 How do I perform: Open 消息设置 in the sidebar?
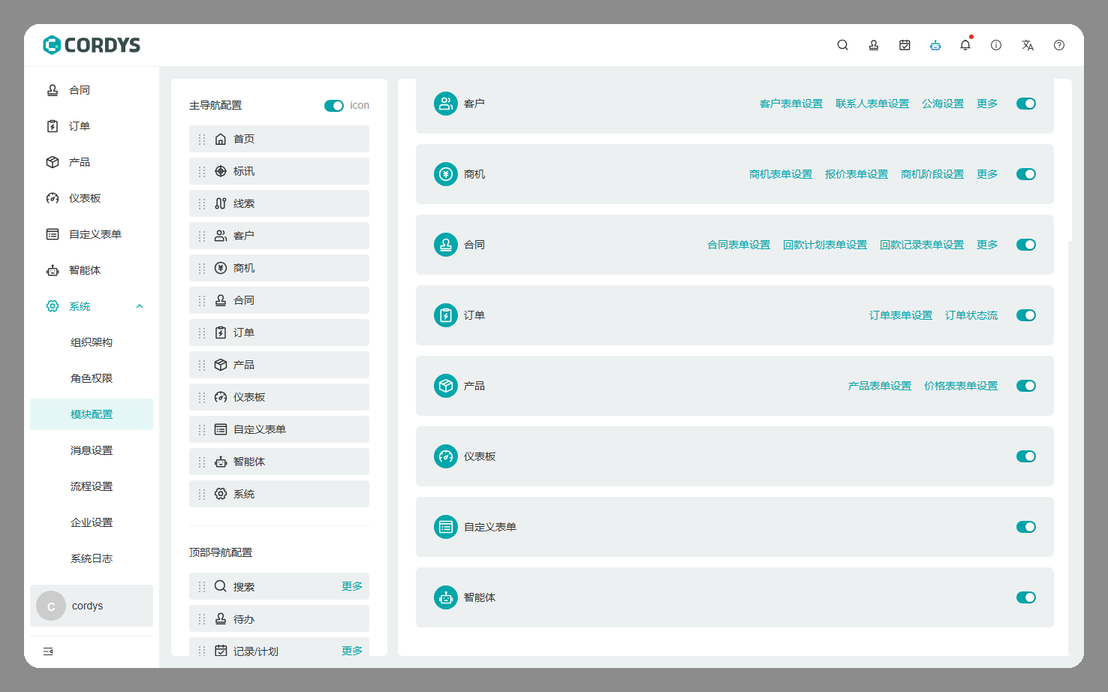pos(92,450)
